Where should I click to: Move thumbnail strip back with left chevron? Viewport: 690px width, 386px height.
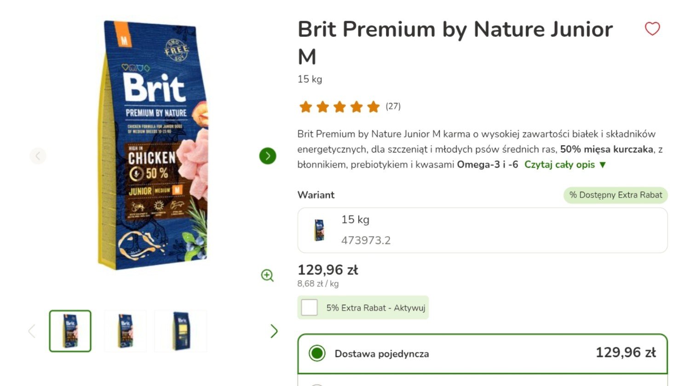[32, 331]
